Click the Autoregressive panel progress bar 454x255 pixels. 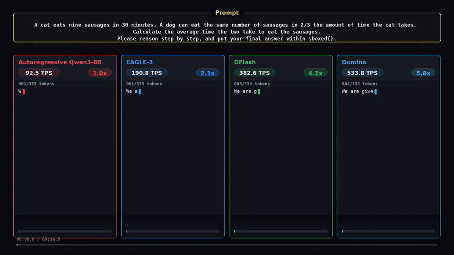tap(65, 231)
